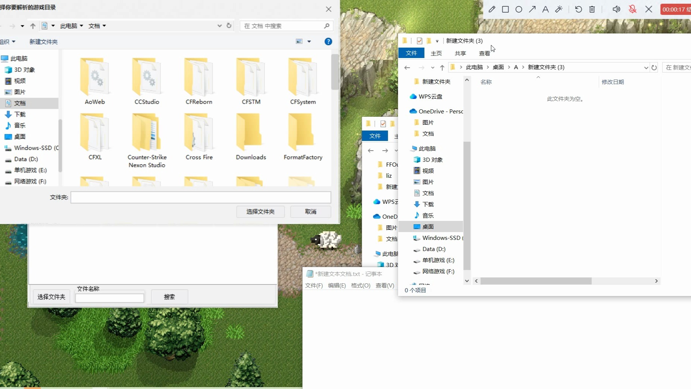Select the text annotation tool
691x389 pixels.
coord(545,9)
